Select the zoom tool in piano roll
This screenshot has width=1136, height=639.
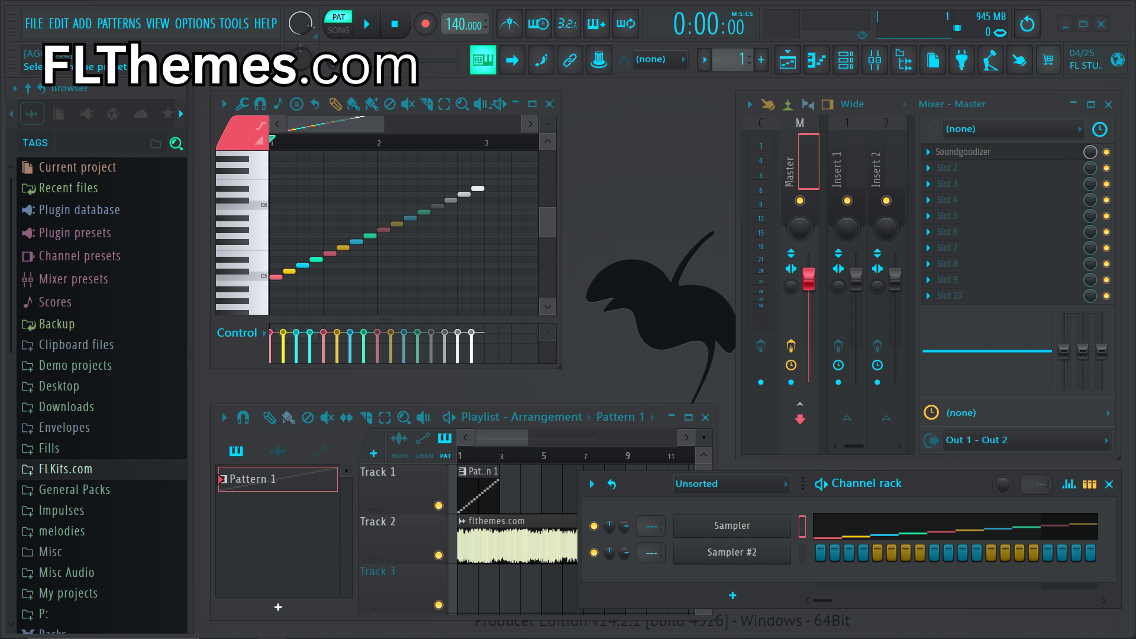point(462,104)
